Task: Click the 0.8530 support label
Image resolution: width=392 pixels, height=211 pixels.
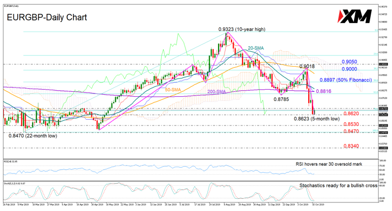Action: (351, 124)
